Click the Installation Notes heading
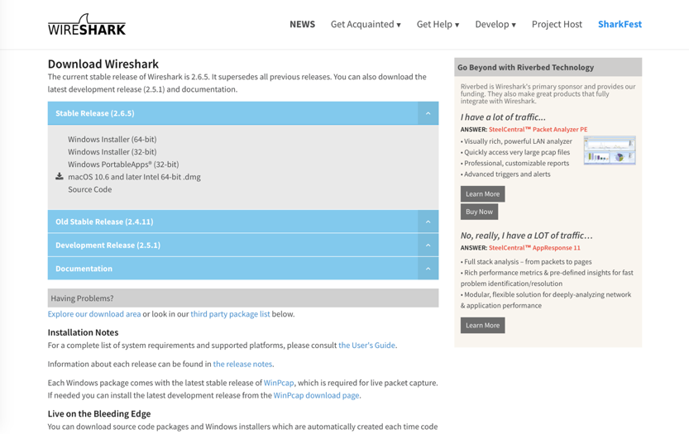Viewport: 689px width, 434px height. (83, 332)
